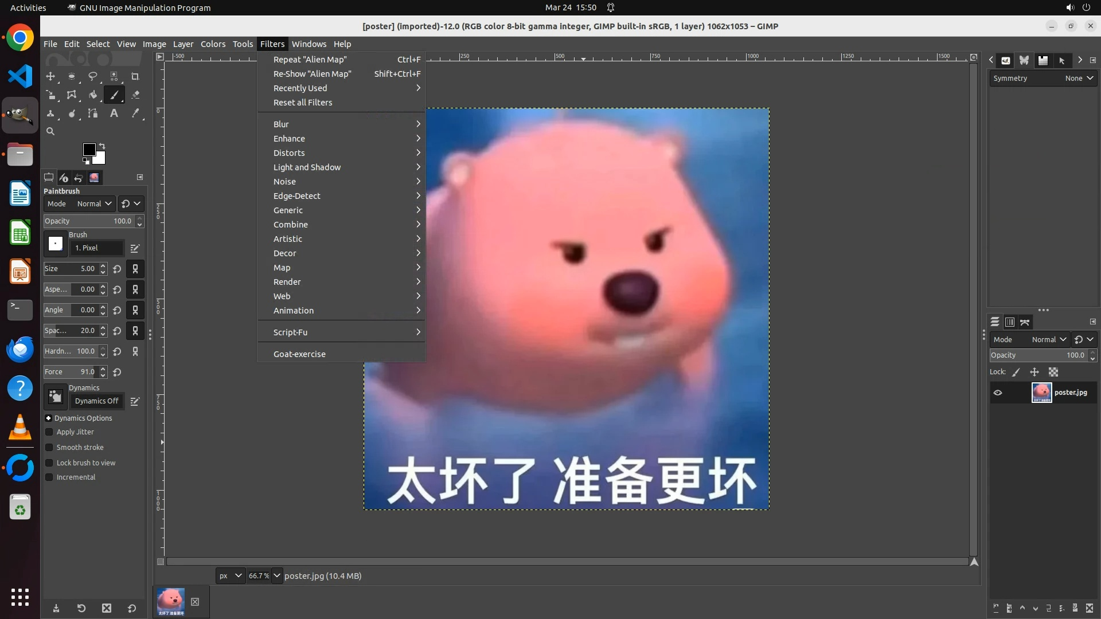Select the Eraser tool
The height and width of the screenshot is (619, 1101).
pyautogui.click(x=135, y=95)
